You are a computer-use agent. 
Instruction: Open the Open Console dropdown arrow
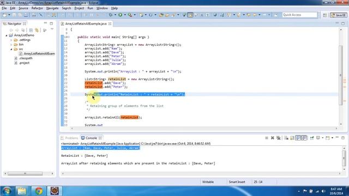pyautogui.click(x=332, y=138)
